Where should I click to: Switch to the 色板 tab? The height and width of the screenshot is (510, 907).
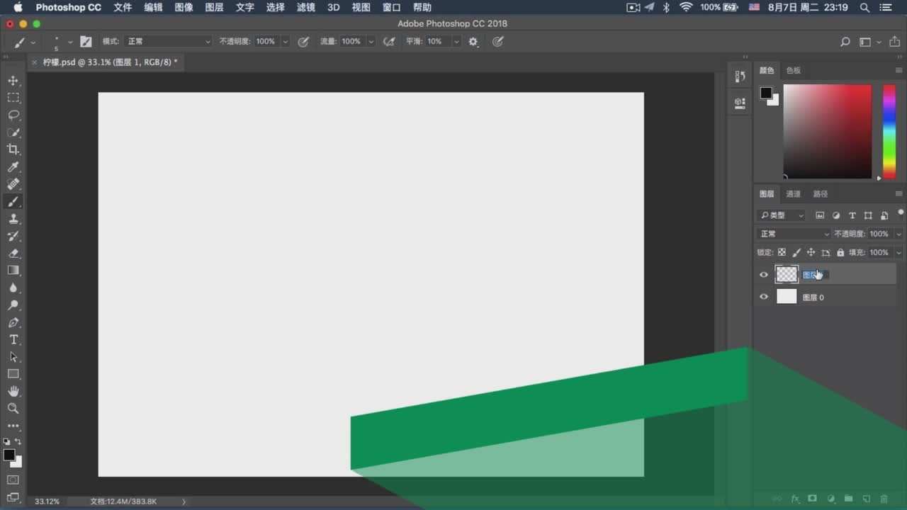tap(793, 70)
